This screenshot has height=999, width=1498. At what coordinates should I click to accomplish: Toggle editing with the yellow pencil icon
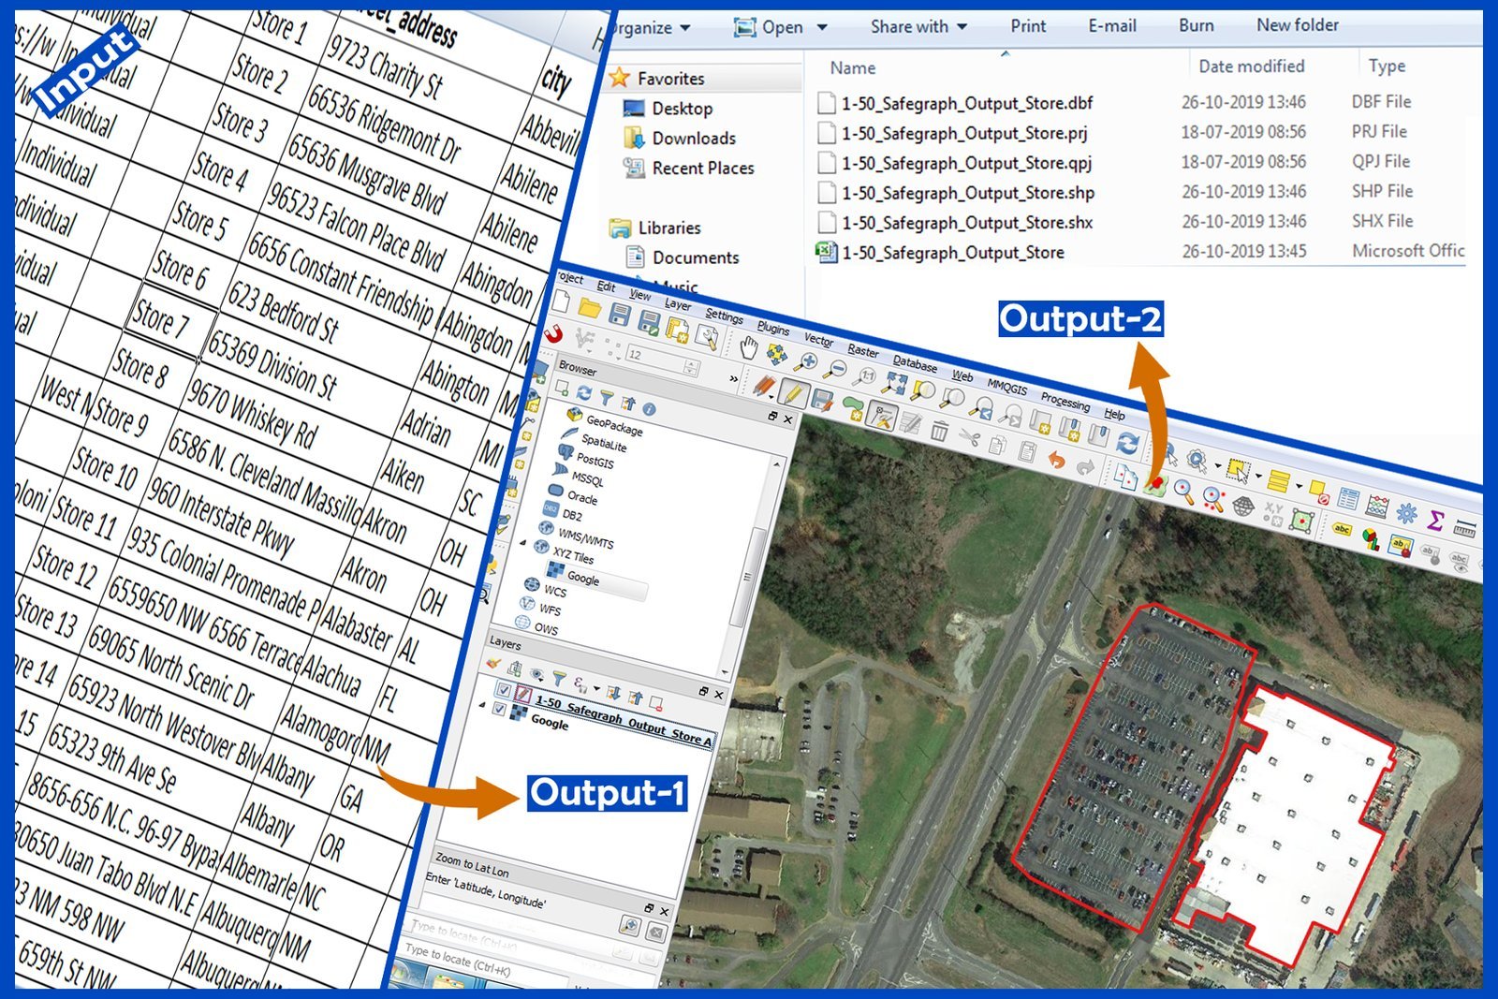point(793,394)
